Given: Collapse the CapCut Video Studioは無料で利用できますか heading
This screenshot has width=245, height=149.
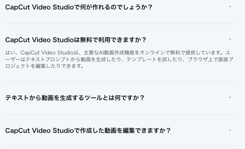Looking at the screenshot, I should [76, 40].
